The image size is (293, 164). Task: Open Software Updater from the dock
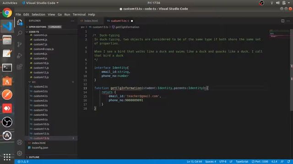tap(7, 136)
